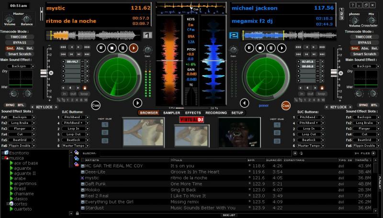Open the RECORDING tab
This screenshot has width=383, height=218.
click(216, 113)
